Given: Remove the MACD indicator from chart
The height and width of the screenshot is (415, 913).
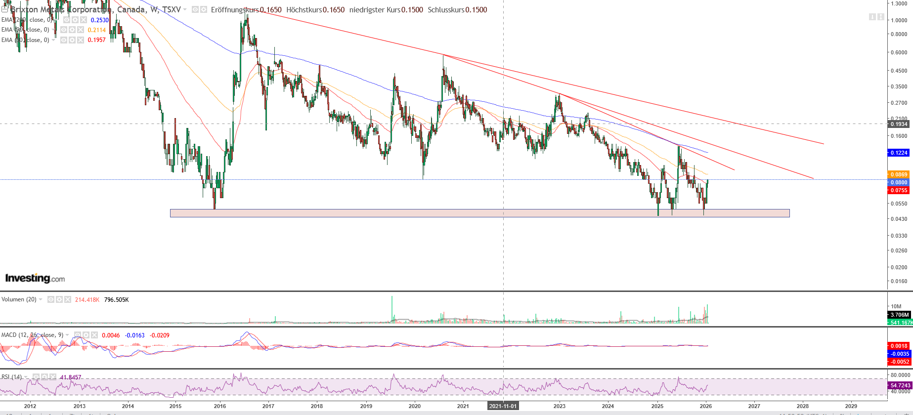Looking at the screenshot, I should click(94, 335).
